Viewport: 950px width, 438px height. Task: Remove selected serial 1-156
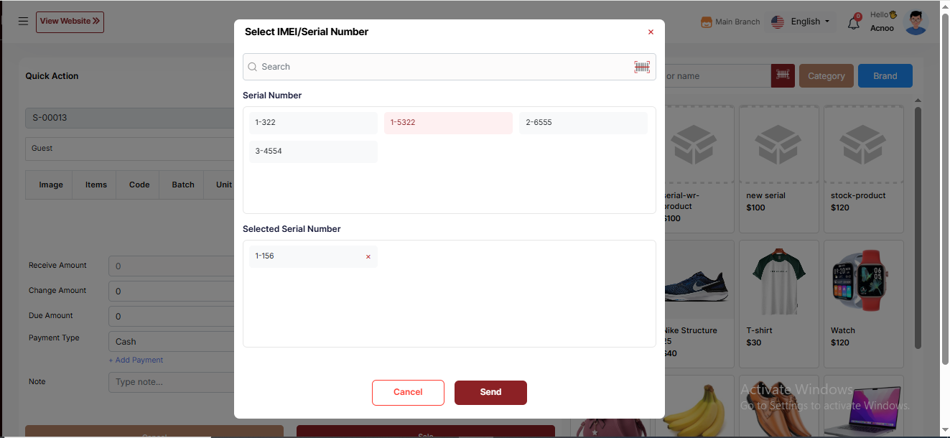pyautogui.click(x=368, y=256)
